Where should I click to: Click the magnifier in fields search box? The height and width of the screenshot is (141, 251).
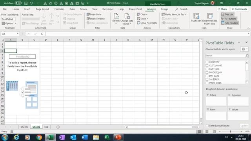(247, 56)
